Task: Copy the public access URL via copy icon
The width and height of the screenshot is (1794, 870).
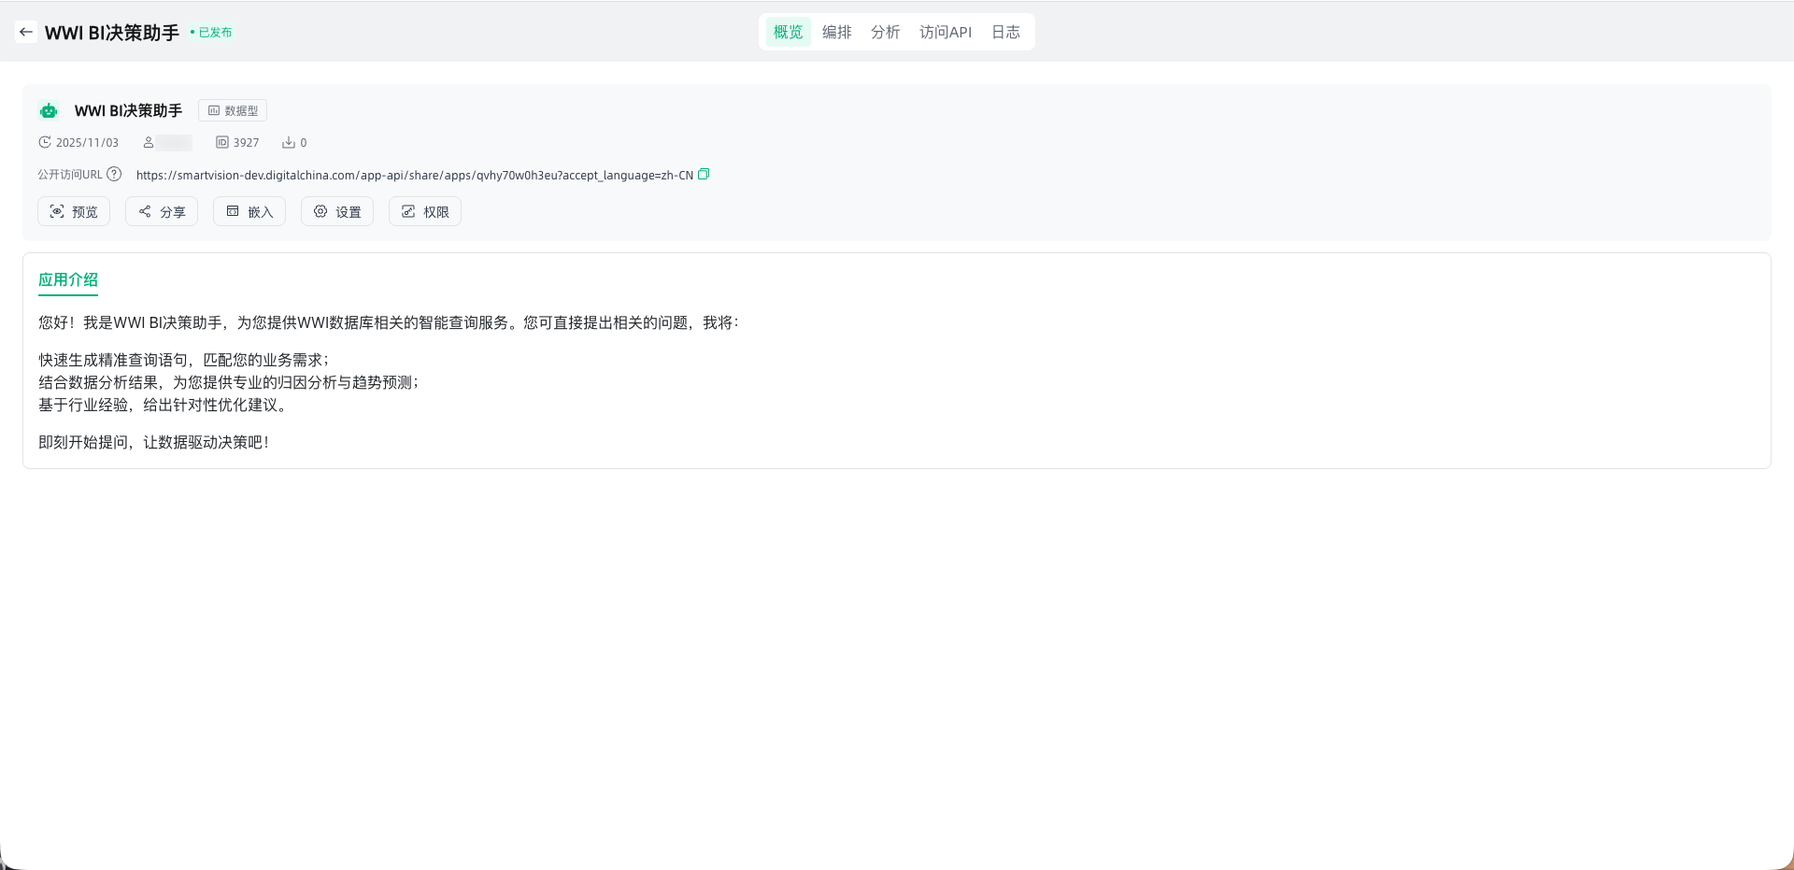Action: 704,174
